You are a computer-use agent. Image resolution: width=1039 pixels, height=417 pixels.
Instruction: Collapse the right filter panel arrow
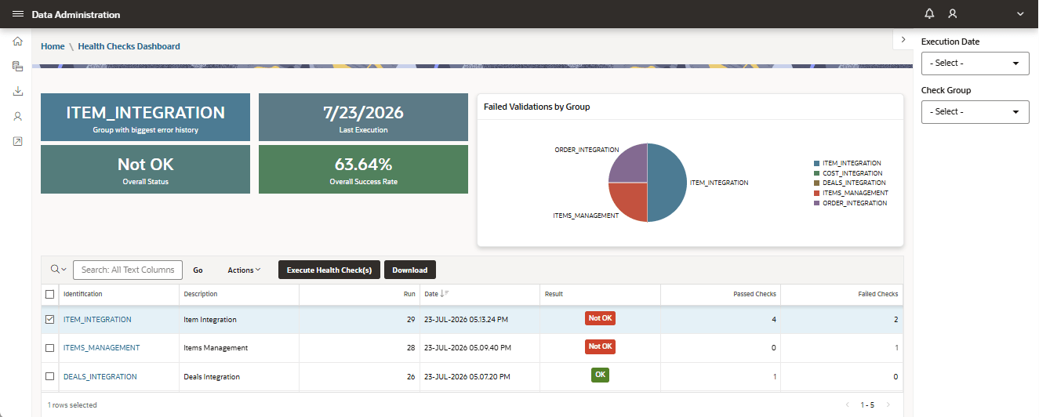click(903, 39)
